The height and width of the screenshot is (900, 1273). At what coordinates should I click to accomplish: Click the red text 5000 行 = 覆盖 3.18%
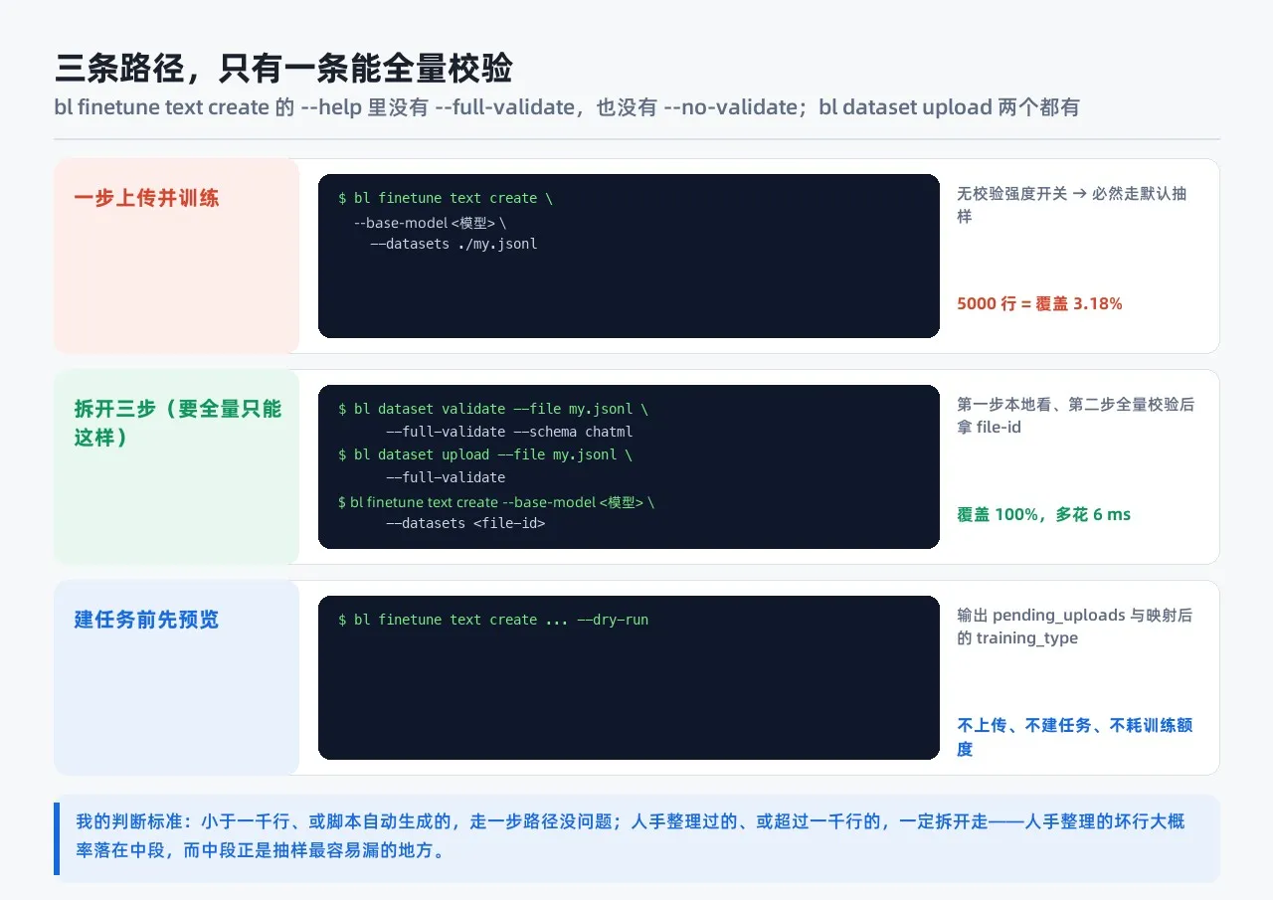(x=1039, y=303)
